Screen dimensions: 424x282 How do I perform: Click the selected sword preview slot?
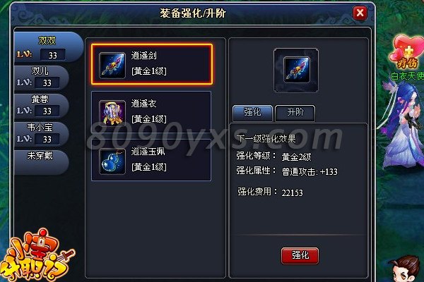coord(296,70)
